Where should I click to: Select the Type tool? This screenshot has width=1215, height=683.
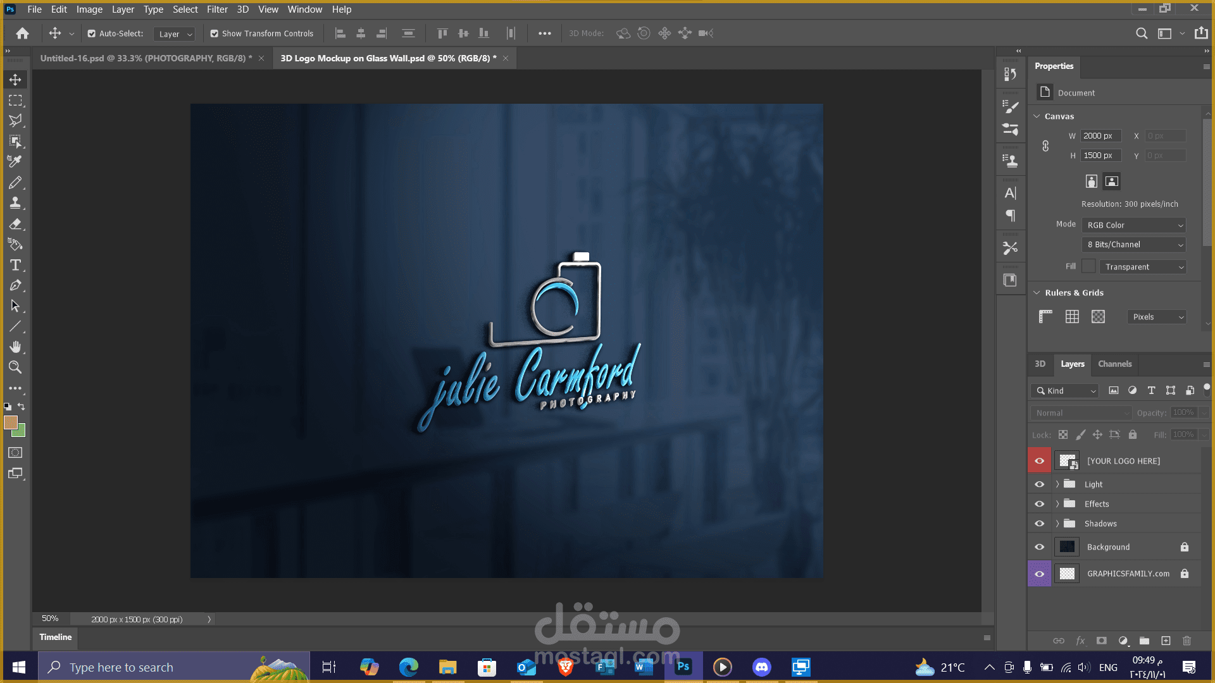pyautogui.click(x=15, y=265)
